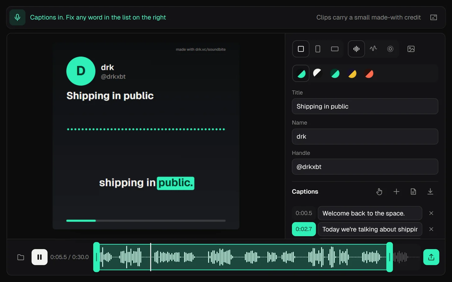Click the document icon in the Captions header

click(413, 191)
